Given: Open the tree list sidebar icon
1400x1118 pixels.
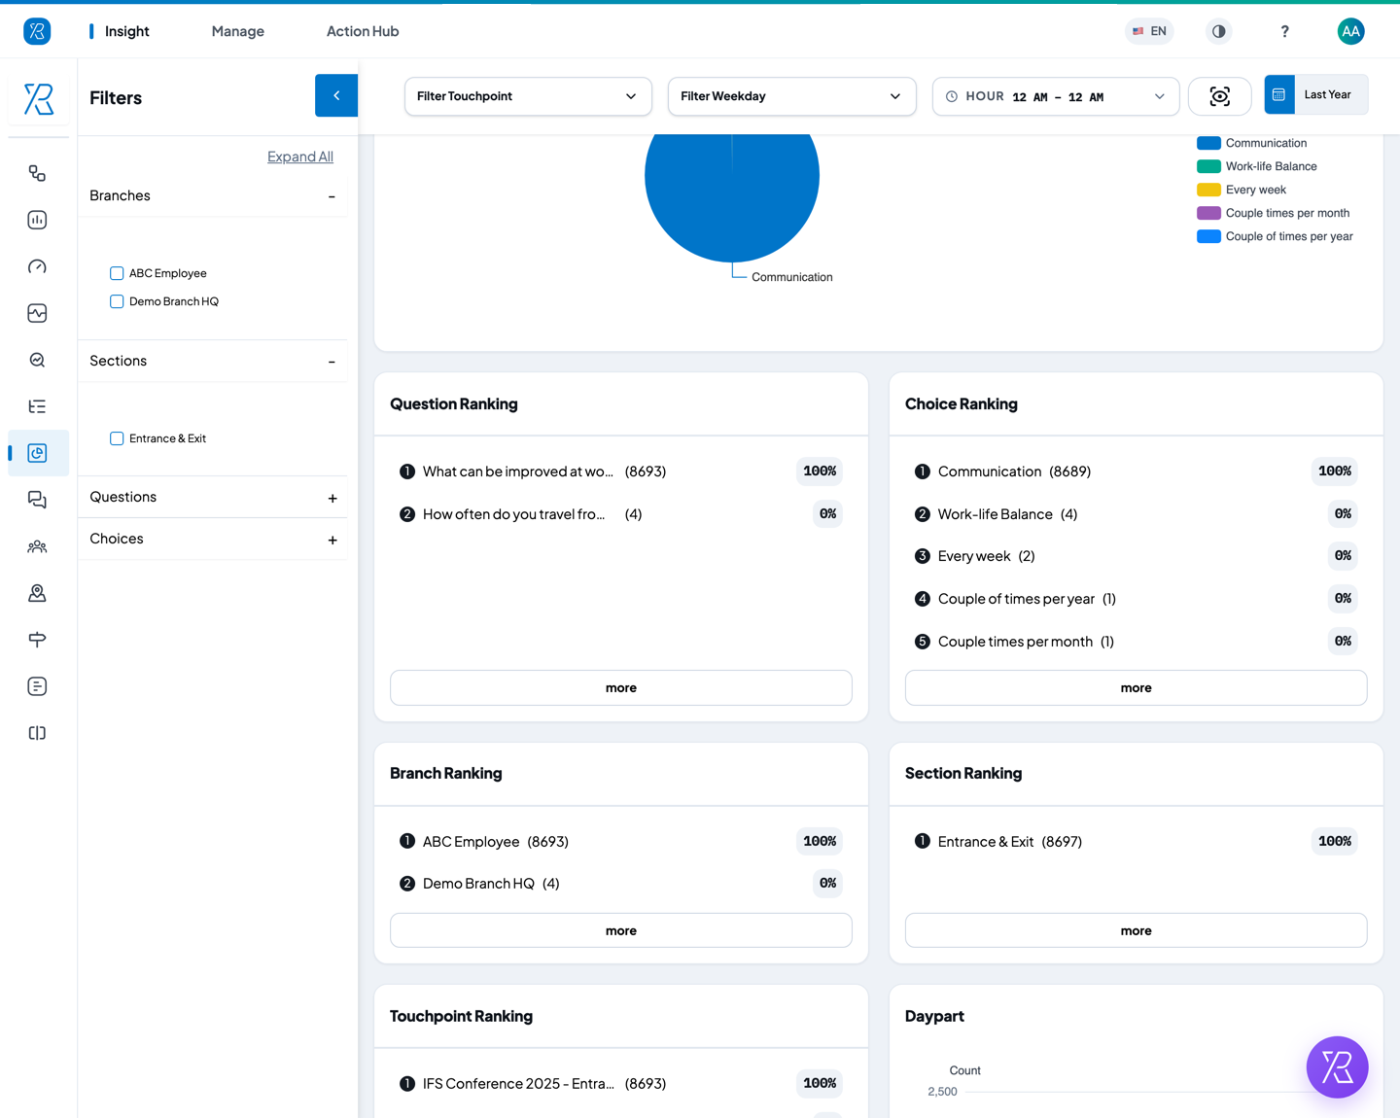Looking at the screenshot, I should 37,406.
